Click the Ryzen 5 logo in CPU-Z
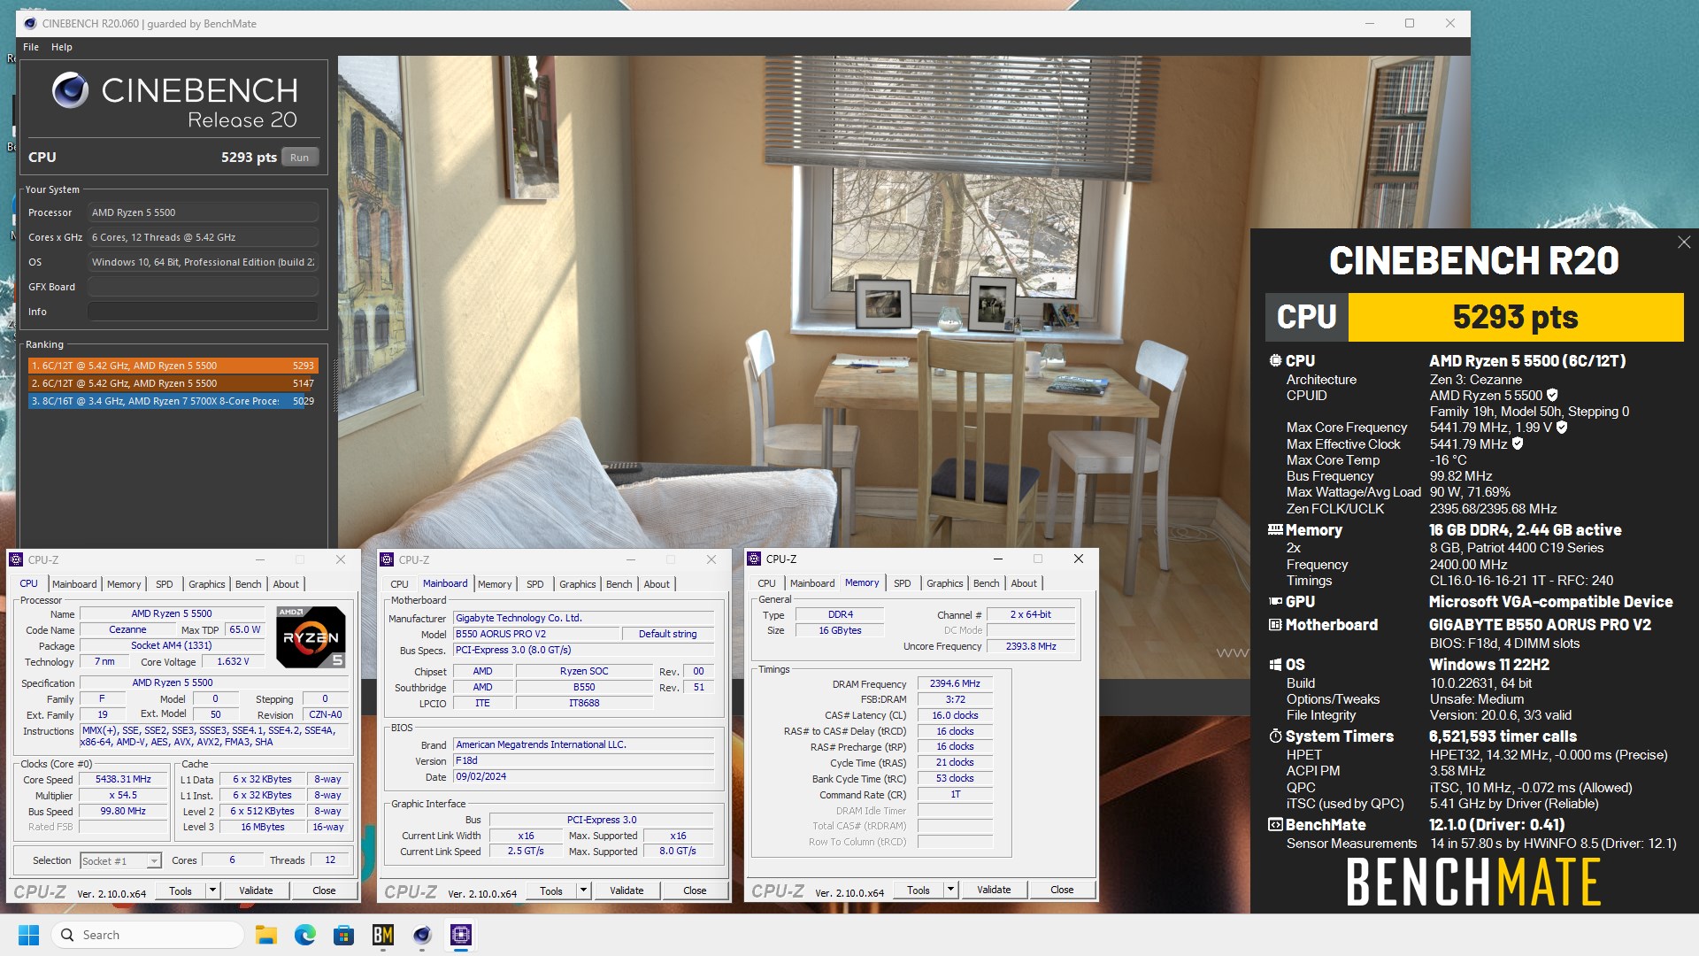The image size is (1699, 956). [x=311, y=637]
